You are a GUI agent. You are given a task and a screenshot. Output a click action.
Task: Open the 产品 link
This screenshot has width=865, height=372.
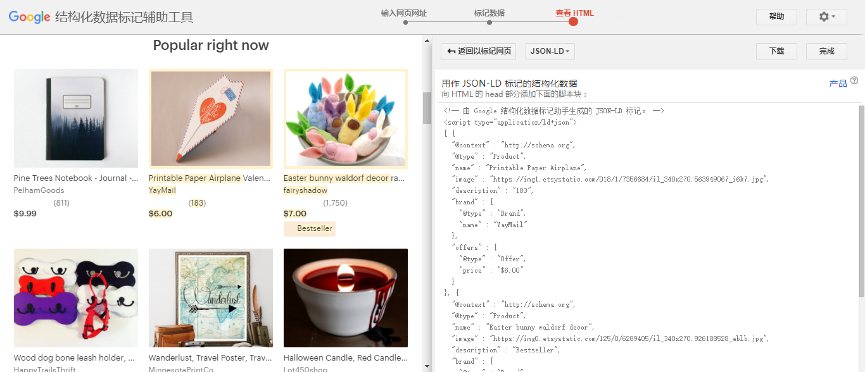(838, 84)
